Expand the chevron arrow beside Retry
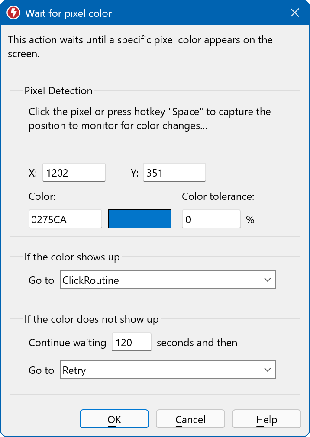Screen dimensions: 310x437 point(267,370)
